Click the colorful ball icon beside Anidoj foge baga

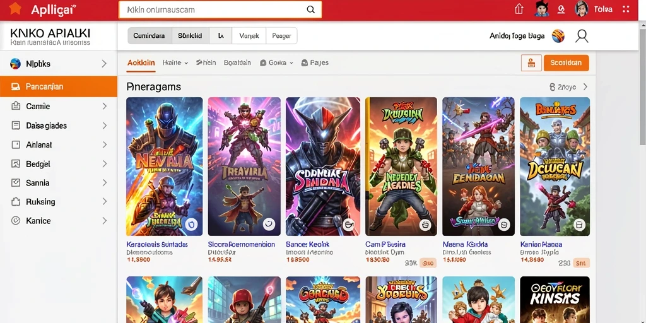558,36
